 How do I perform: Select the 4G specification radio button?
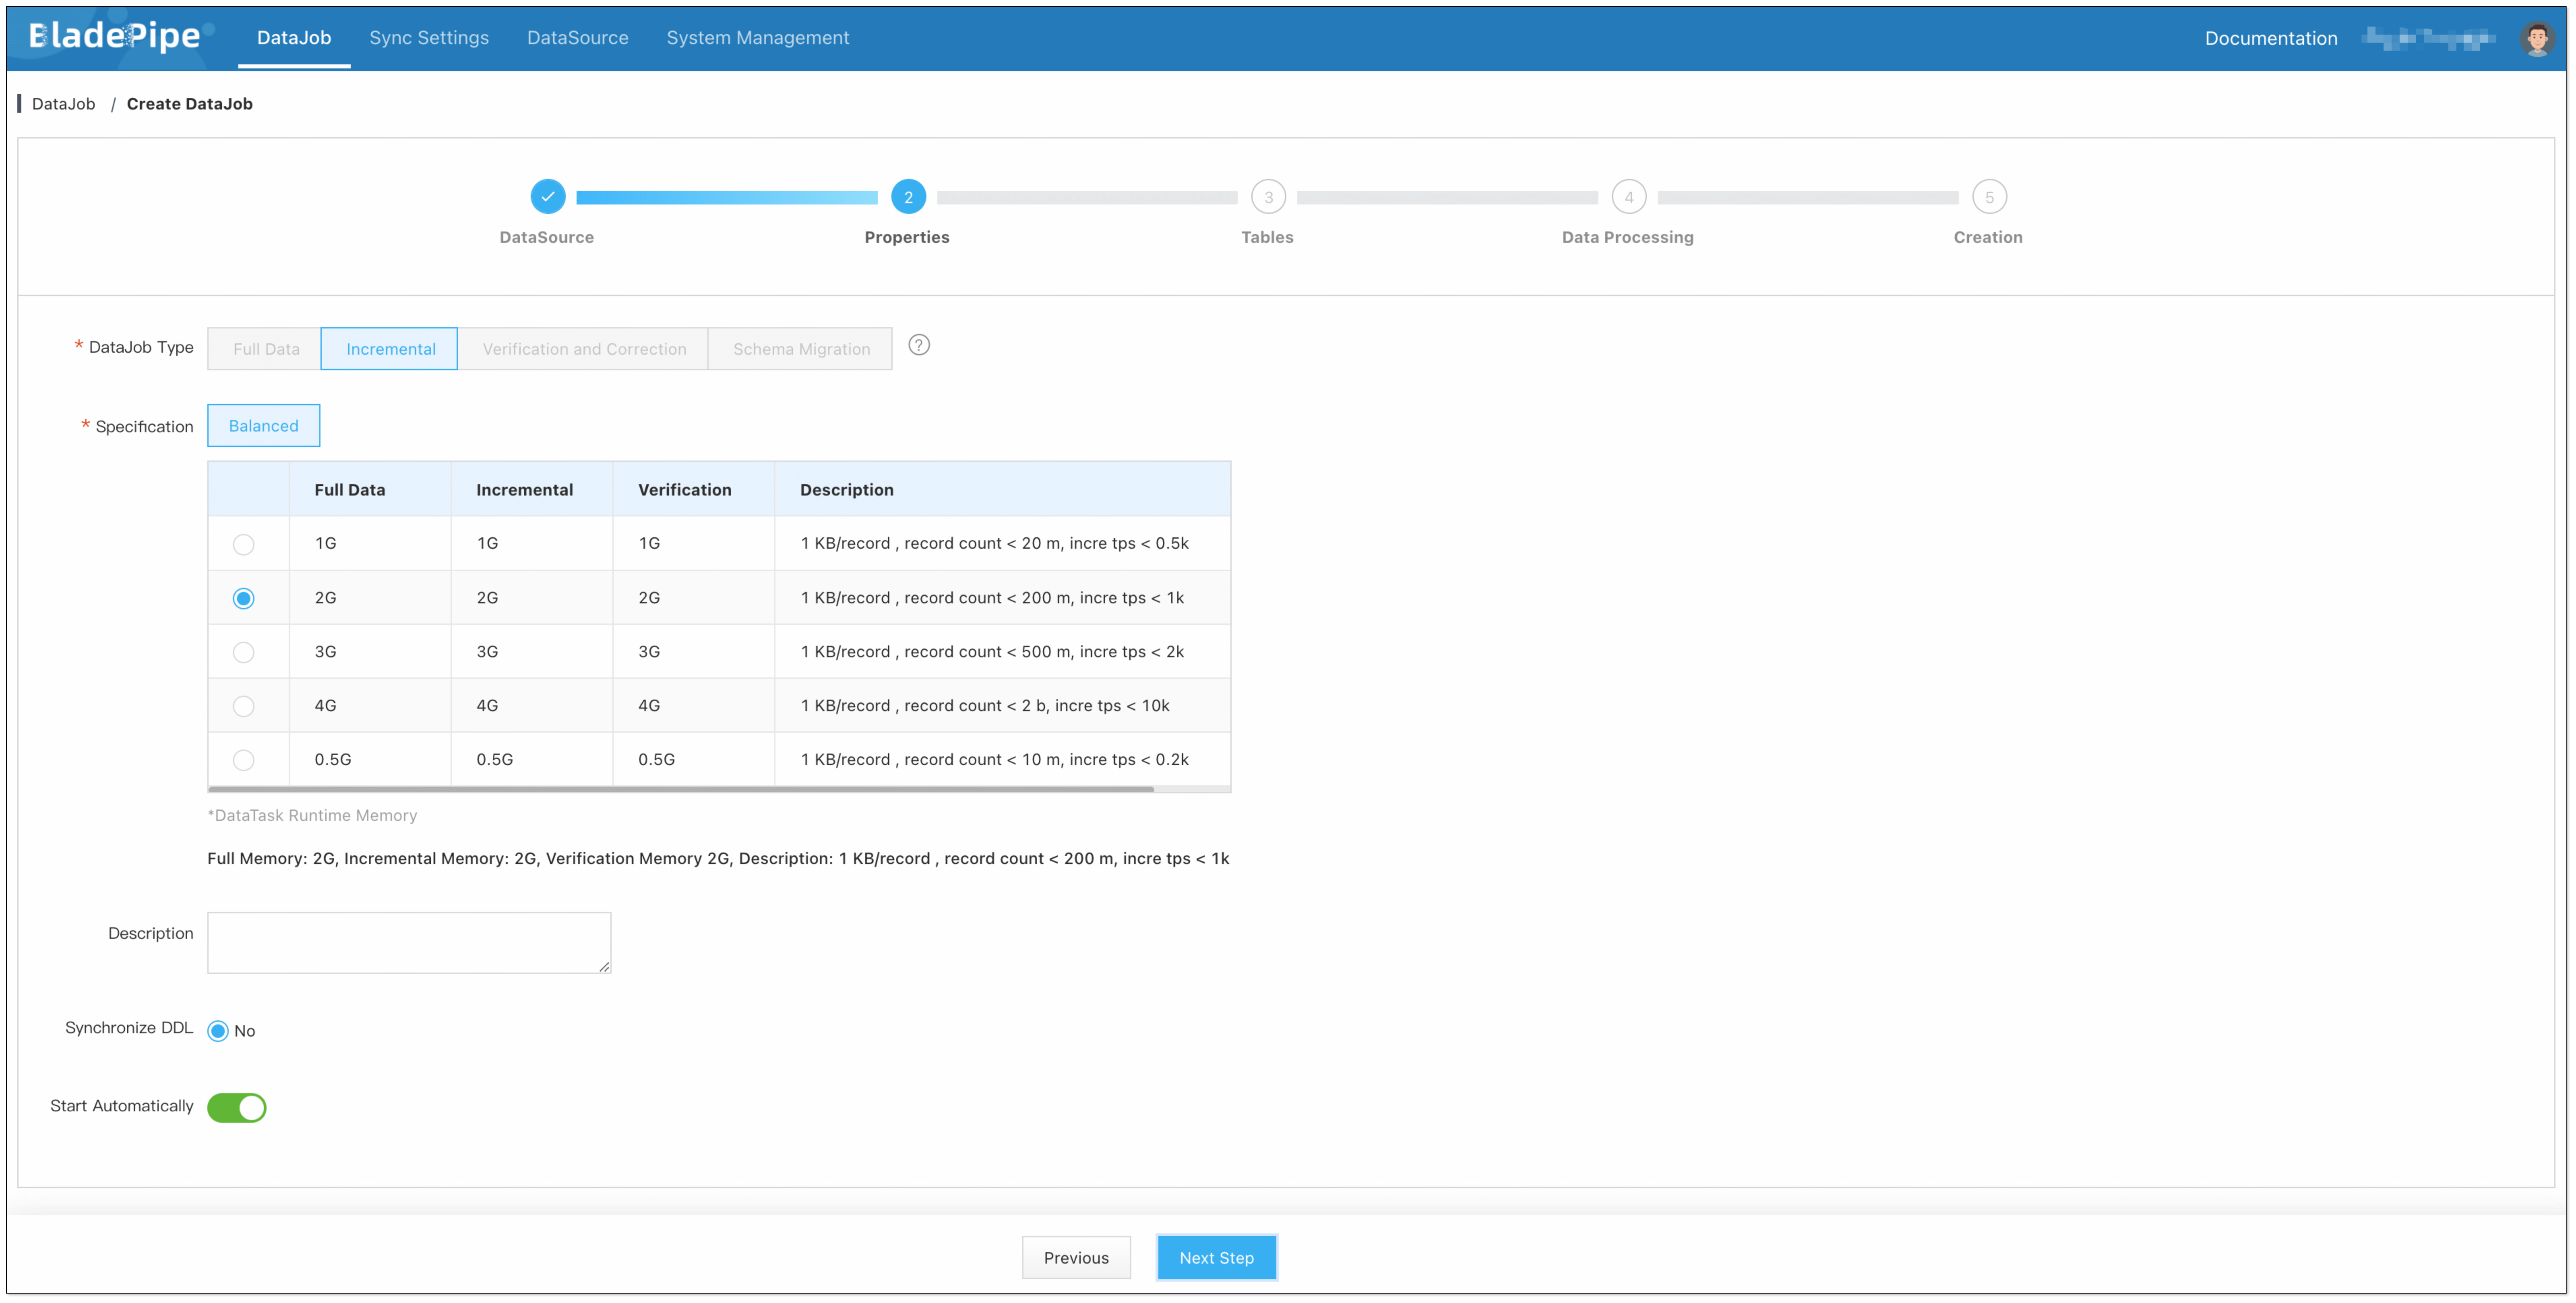[243, 706]
